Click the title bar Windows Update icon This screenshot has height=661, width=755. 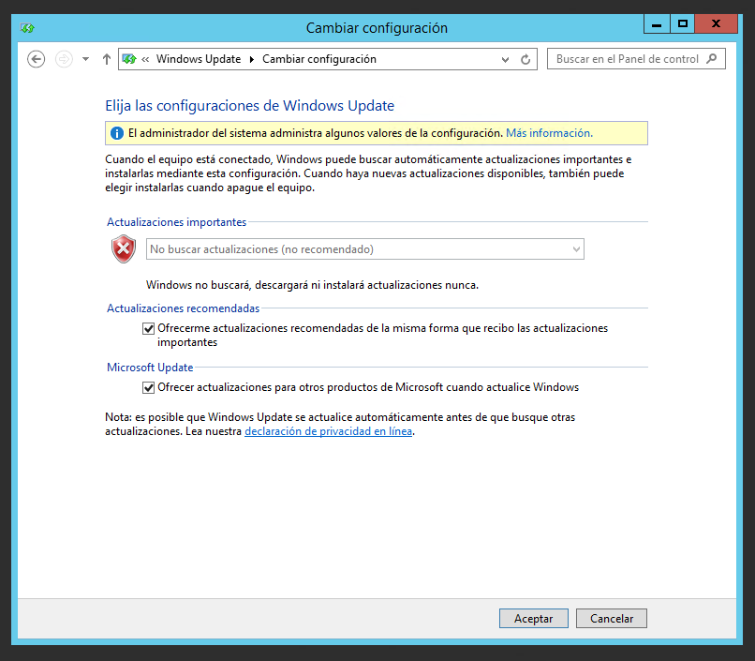tap(27, 28)
